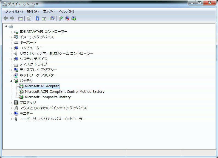Click the battery category icon

16,81
